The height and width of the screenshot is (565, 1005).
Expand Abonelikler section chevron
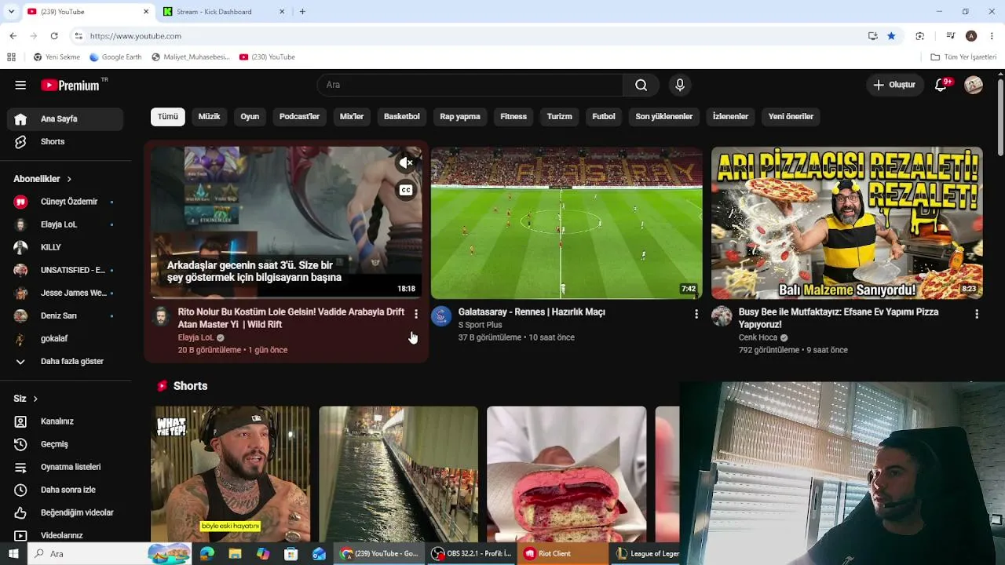(69, 179)
